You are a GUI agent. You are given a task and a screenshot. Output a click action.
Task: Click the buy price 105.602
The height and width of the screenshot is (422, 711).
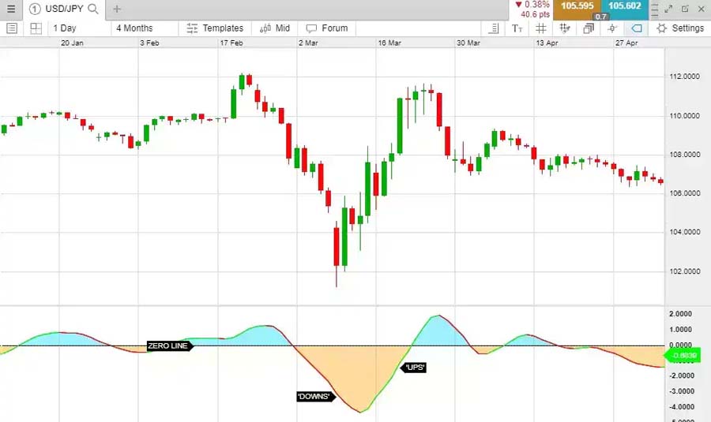point(625,6)
